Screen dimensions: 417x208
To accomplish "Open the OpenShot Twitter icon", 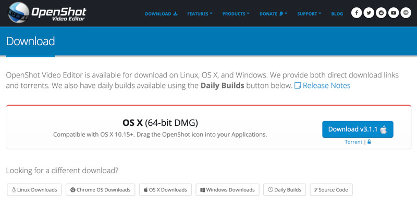I will 369,14.
